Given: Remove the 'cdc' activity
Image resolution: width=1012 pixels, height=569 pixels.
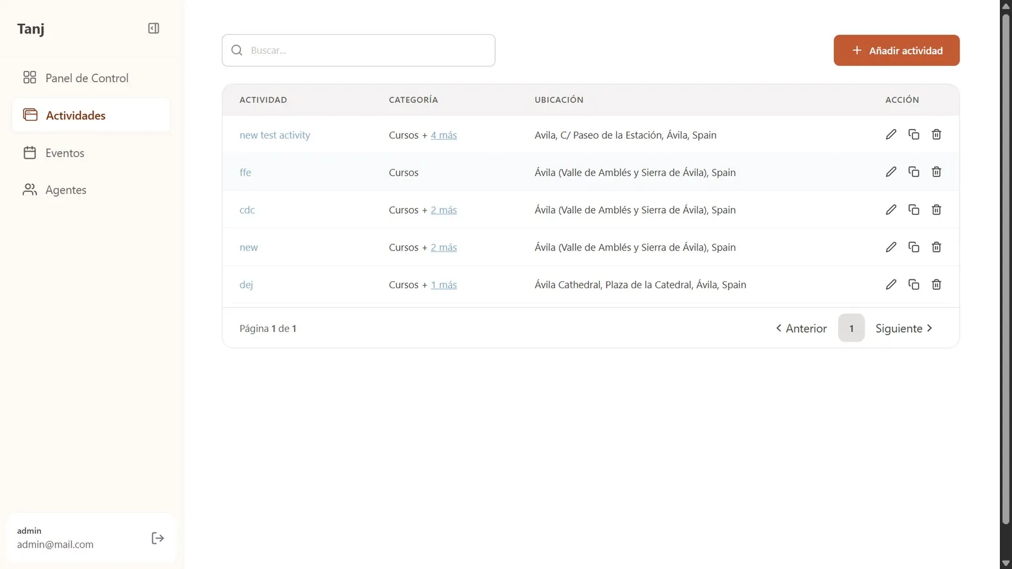Looking at the screenshot, I should tap(936, 209).
